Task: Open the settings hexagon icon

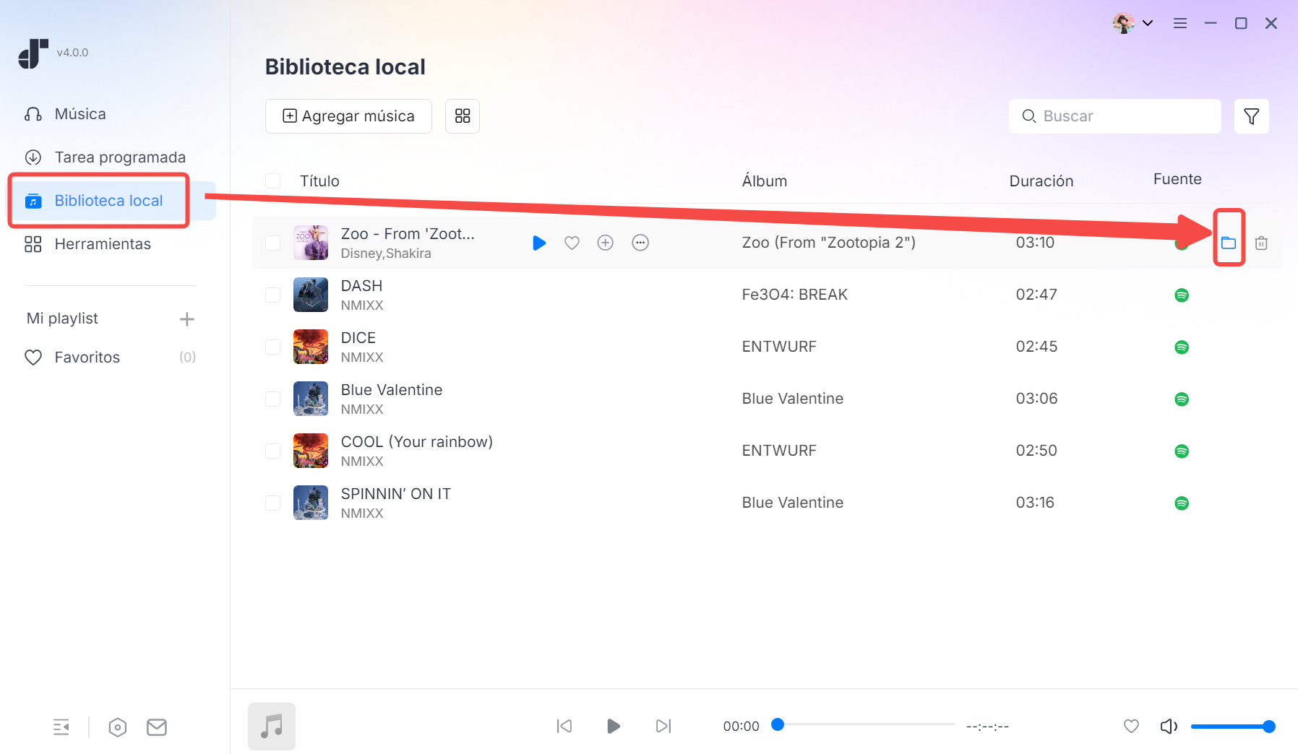Action: 118,727
